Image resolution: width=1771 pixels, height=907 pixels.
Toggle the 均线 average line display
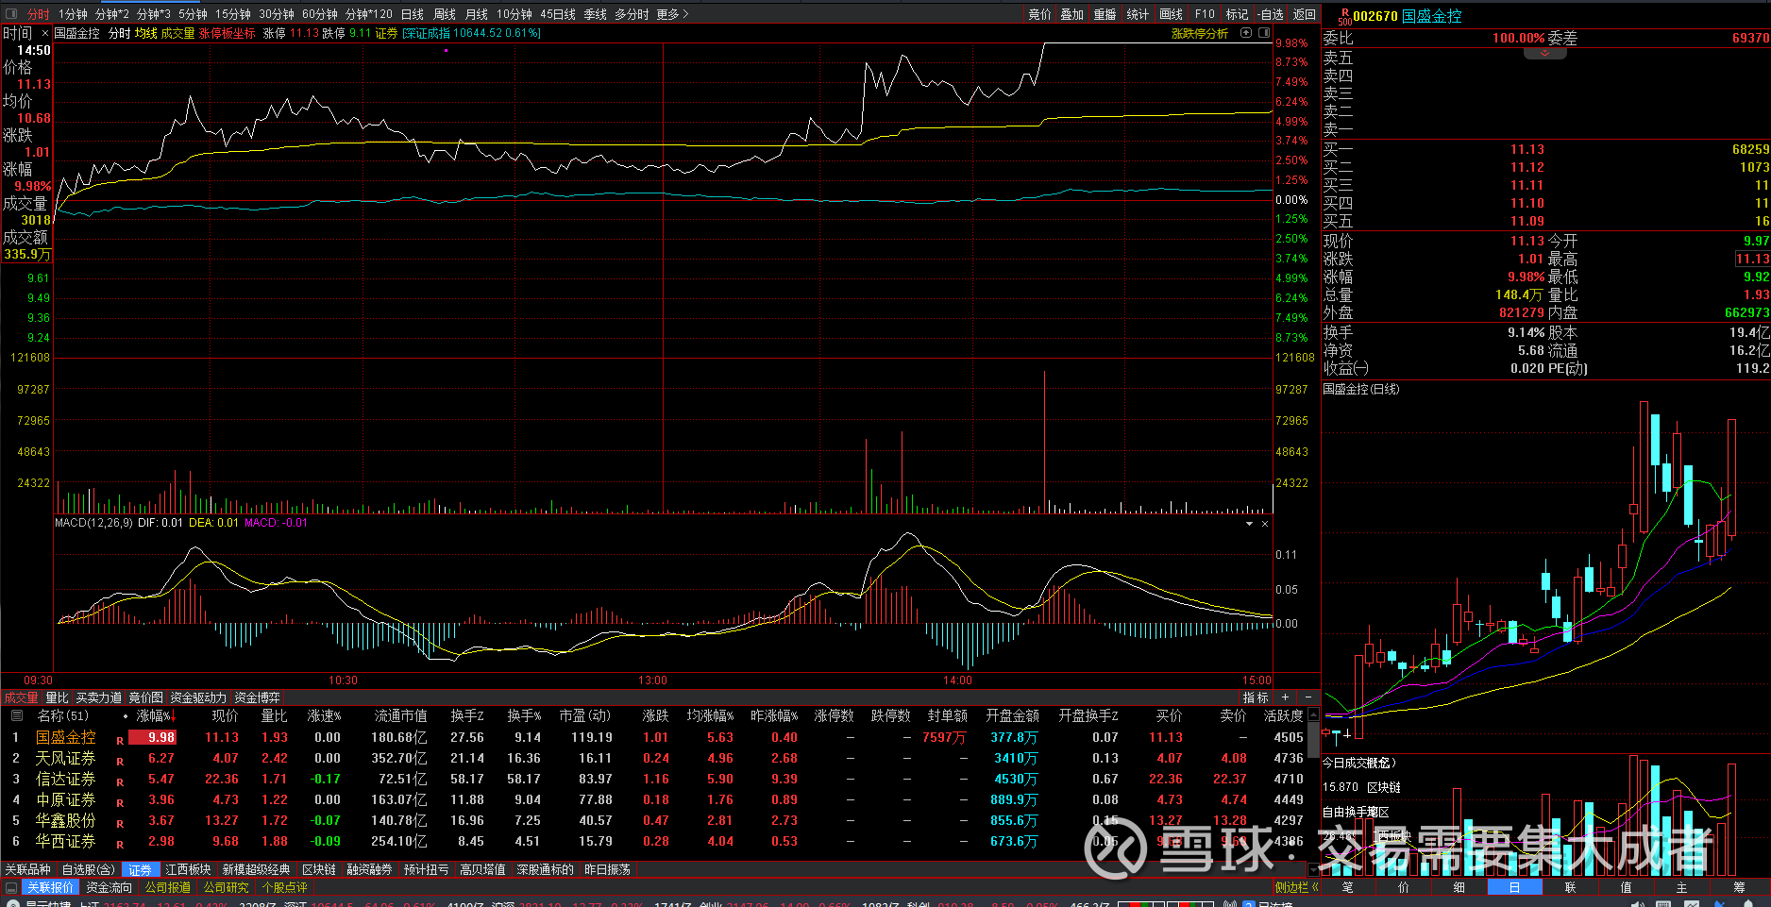tap(145, 33)
